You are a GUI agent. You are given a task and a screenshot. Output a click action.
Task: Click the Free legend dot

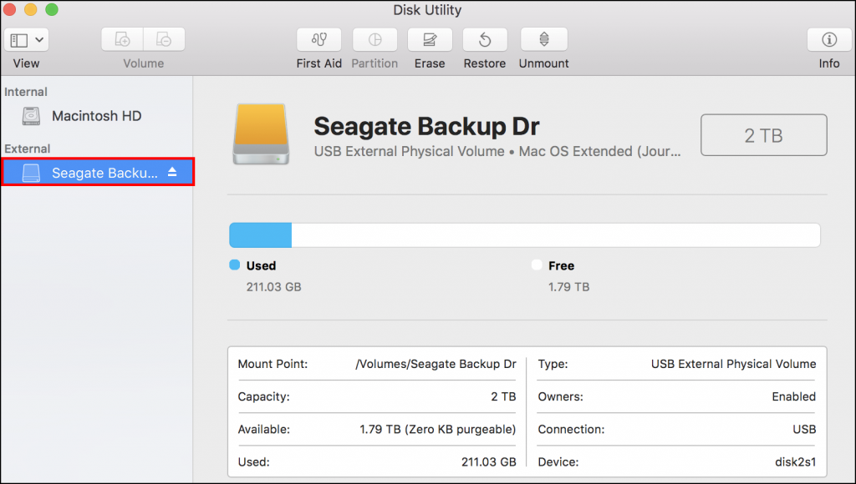tap(536, 265)
